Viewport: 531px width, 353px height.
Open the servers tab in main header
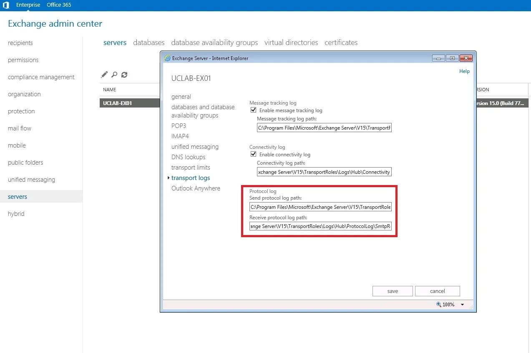click(115, 43)
